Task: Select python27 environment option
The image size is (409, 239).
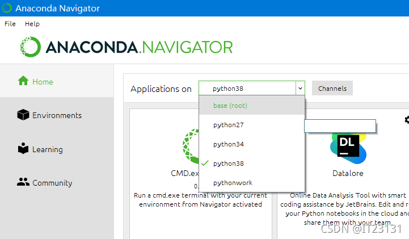Action: coord(252,125)
